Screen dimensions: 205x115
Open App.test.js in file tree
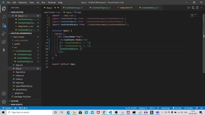click(20, 72)
